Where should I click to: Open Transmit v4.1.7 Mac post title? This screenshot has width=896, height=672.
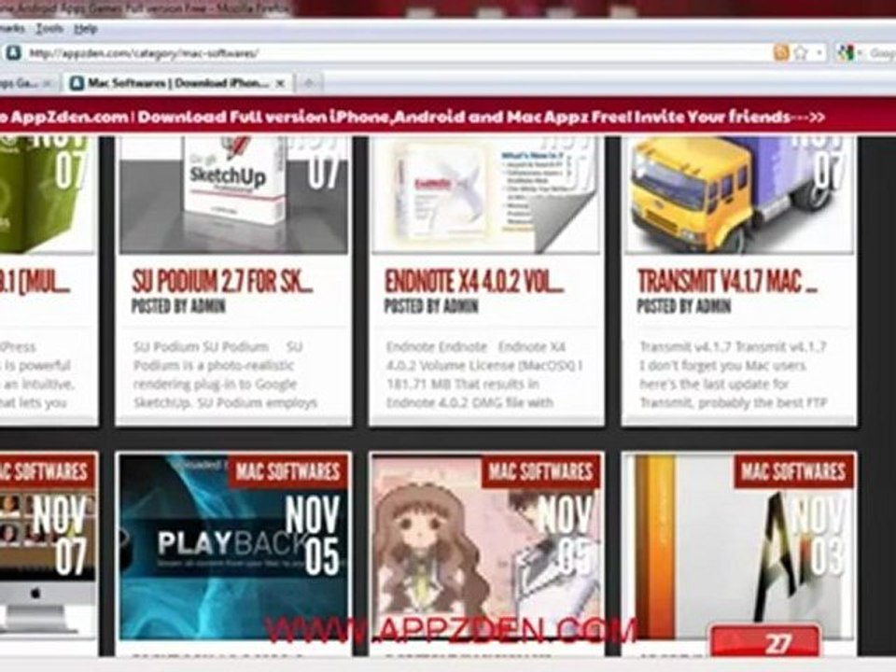click(727, 281)
